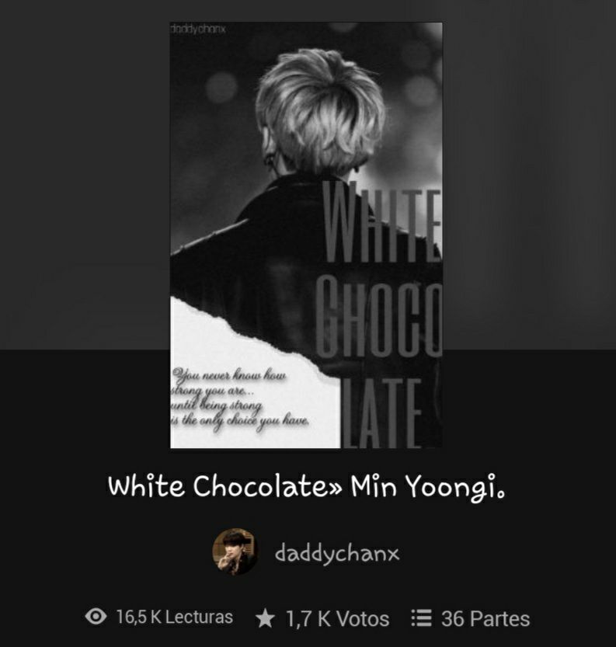Open daddychanx's round profile avatar

[x=235, y=551]
